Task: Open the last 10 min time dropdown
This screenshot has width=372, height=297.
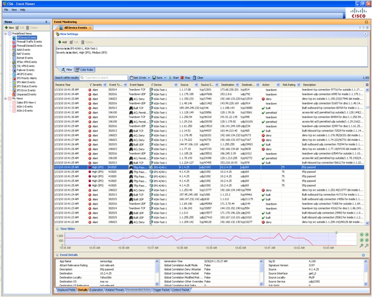Action: [x=149, y=78]
